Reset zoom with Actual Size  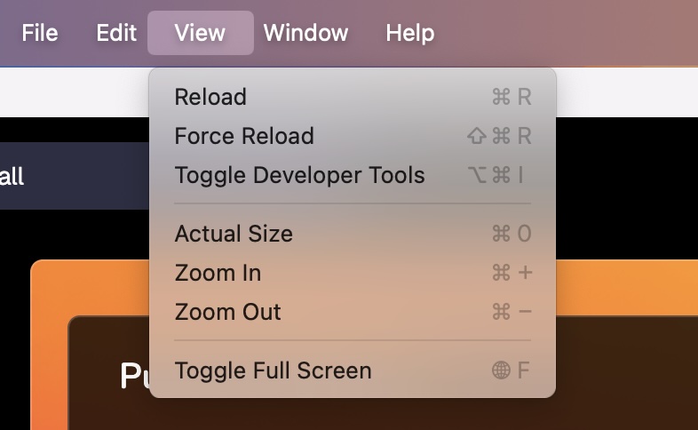click(x=353, y=234)
